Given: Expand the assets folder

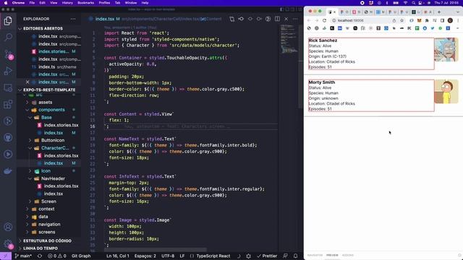Looking at the screenshot, I should click(x=45, y=103).
